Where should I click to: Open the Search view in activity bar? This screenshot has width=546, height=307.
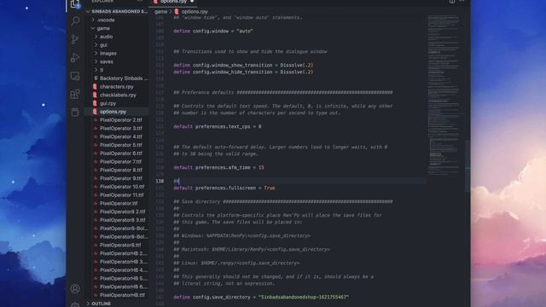pyautogui.click(x=75, y=21)
